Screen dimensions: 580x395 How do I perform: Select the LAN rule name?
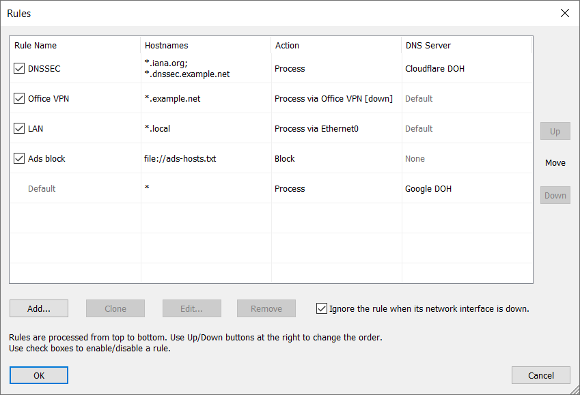point(36,128)
